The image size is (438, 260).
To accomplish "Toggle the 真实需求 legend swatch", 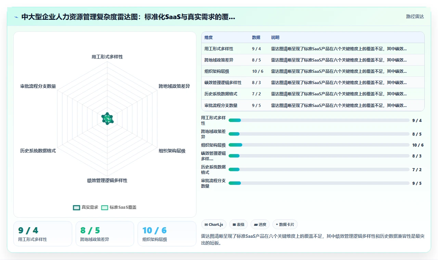I will point(77,207).
